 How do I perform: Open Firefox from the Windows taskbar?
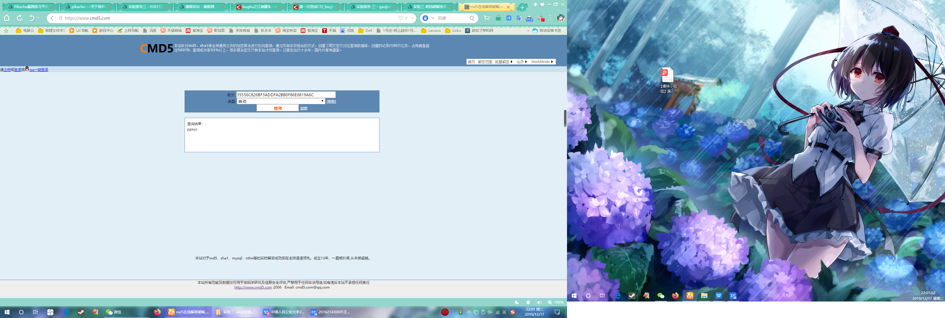(157, 312)
